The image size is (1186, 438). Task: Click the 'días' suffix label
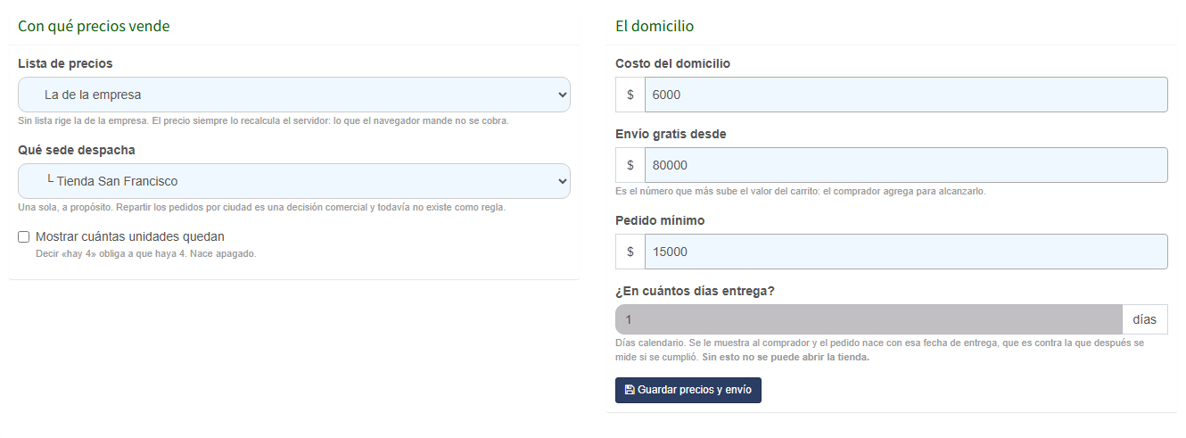[1145, 319]
